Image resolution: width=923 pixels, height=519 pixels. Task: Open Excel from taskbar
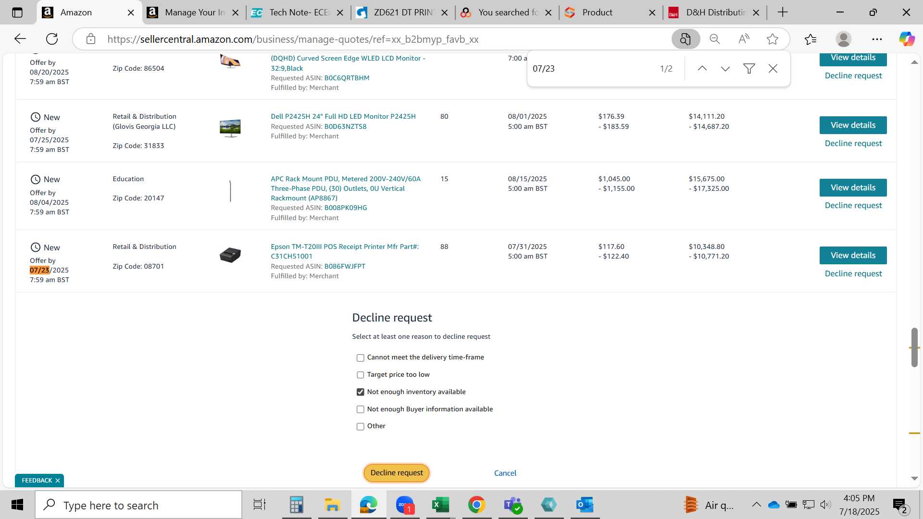click(440, 505)
